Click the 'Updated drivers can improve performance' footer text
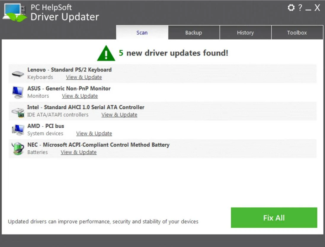Viewport: 325px width, 247px height. (103, 221)
